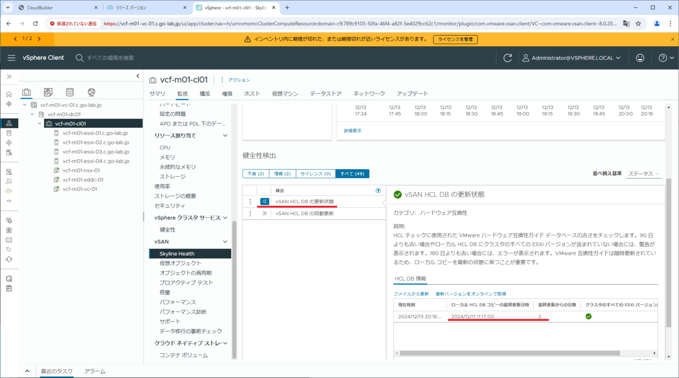
Task: Click the refresh icon in vSphere header
Action: click(508, 58)
